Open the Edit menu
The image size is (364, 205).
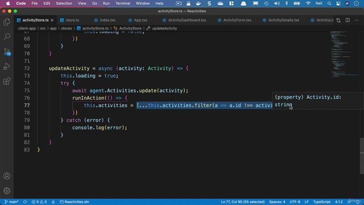pyautogui.click(x=47, y=3)
